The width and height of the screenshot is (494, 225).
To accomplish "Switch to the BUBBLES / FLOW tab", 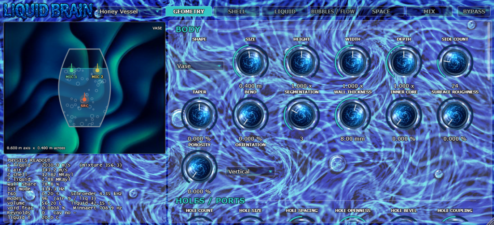I will tap(333, 12).
